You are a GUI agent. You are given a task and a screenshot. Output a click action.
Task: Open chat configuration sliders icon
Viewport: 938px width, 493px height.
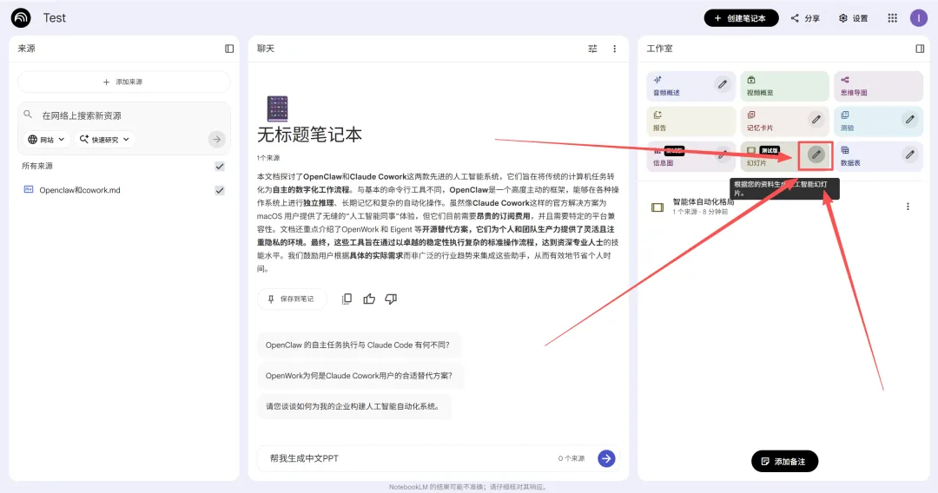592,49
